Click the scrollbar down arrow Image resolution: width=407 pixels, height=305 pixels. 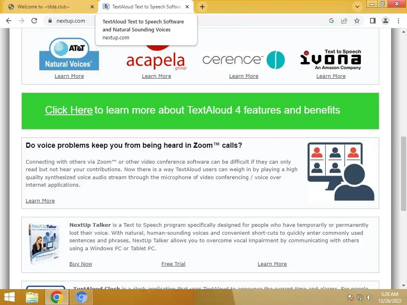(403, 286)
